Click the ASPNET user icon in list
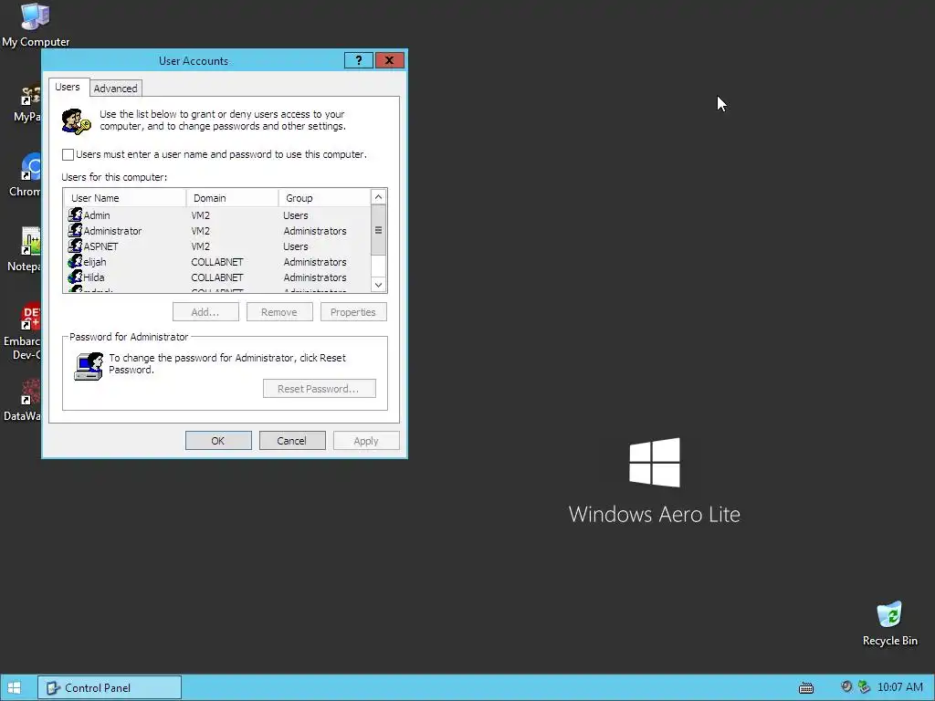935x701 pixels. tap(75, 246)
